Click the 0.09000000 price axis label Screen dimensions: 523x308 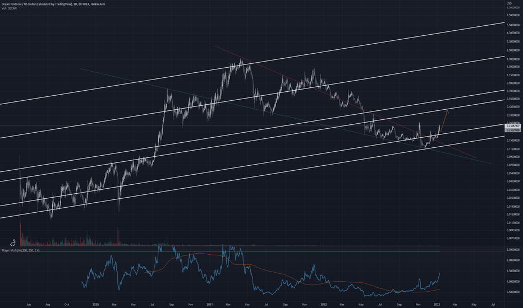click(513, 157)
